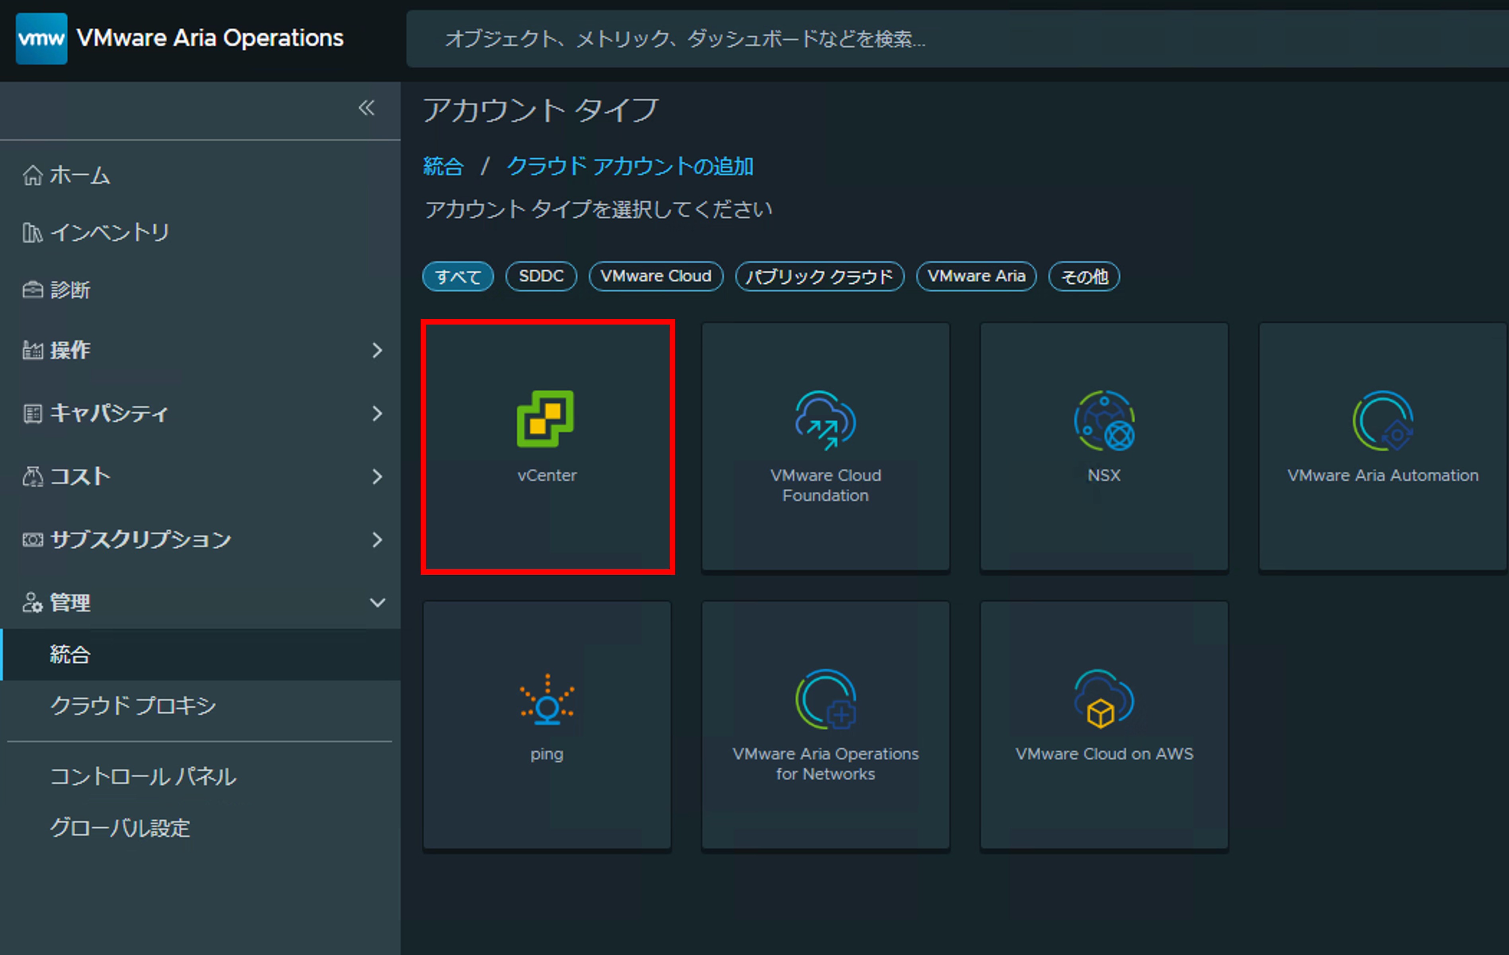Screen dimensions: 1509x955
Task: Select the VMware Aria Automation icon
Action: [x=1382, y=420]
